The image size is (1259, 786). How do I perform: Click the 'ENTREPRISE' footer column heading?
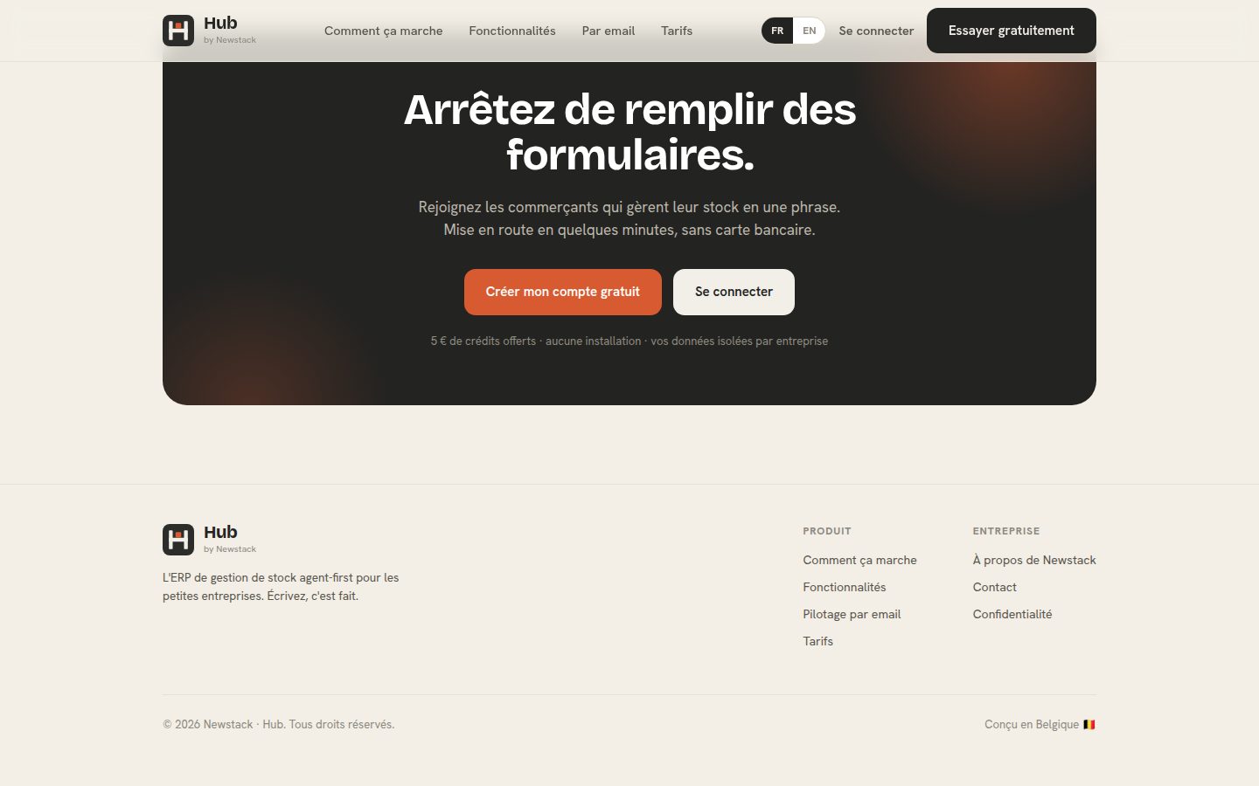coord(1006,531)
